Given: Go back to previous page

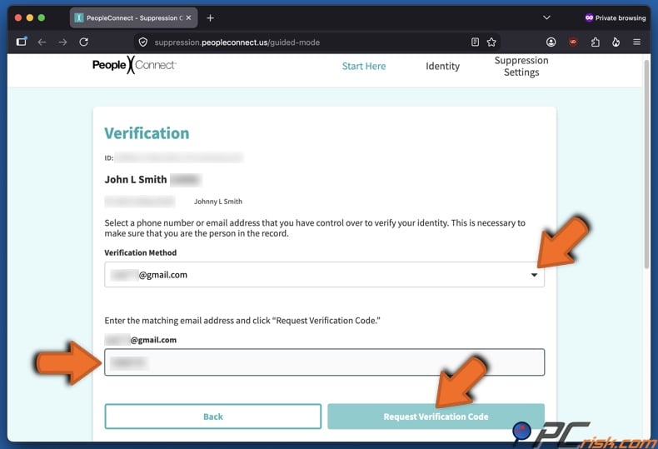Looking at the screenshot, I should pyautogui.click(x=42, y=42).
